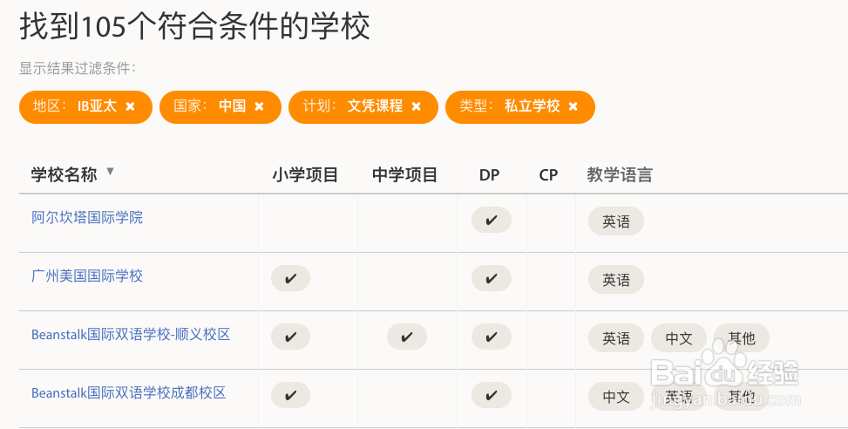Screen dimensions: 848x429
Task: Click the 小学项目 column header
Action: (x=305, y=174)
